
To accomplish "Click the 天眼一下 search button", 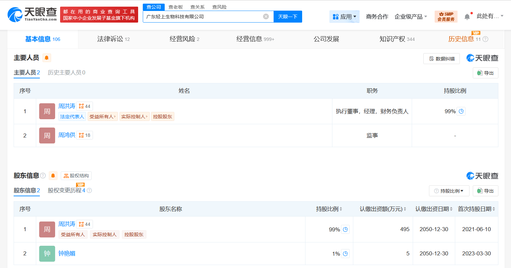I will coord(288,16).
